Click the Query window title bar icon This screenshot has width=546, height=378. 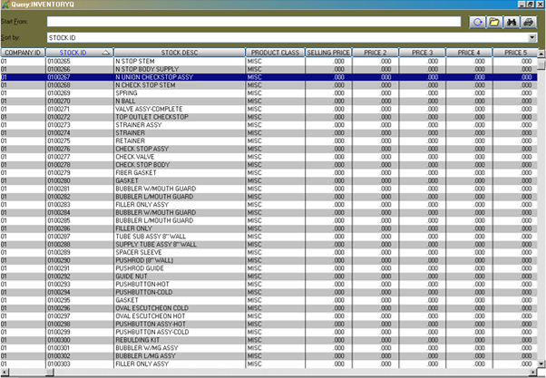pyautogui.click(x=5, y=5)
